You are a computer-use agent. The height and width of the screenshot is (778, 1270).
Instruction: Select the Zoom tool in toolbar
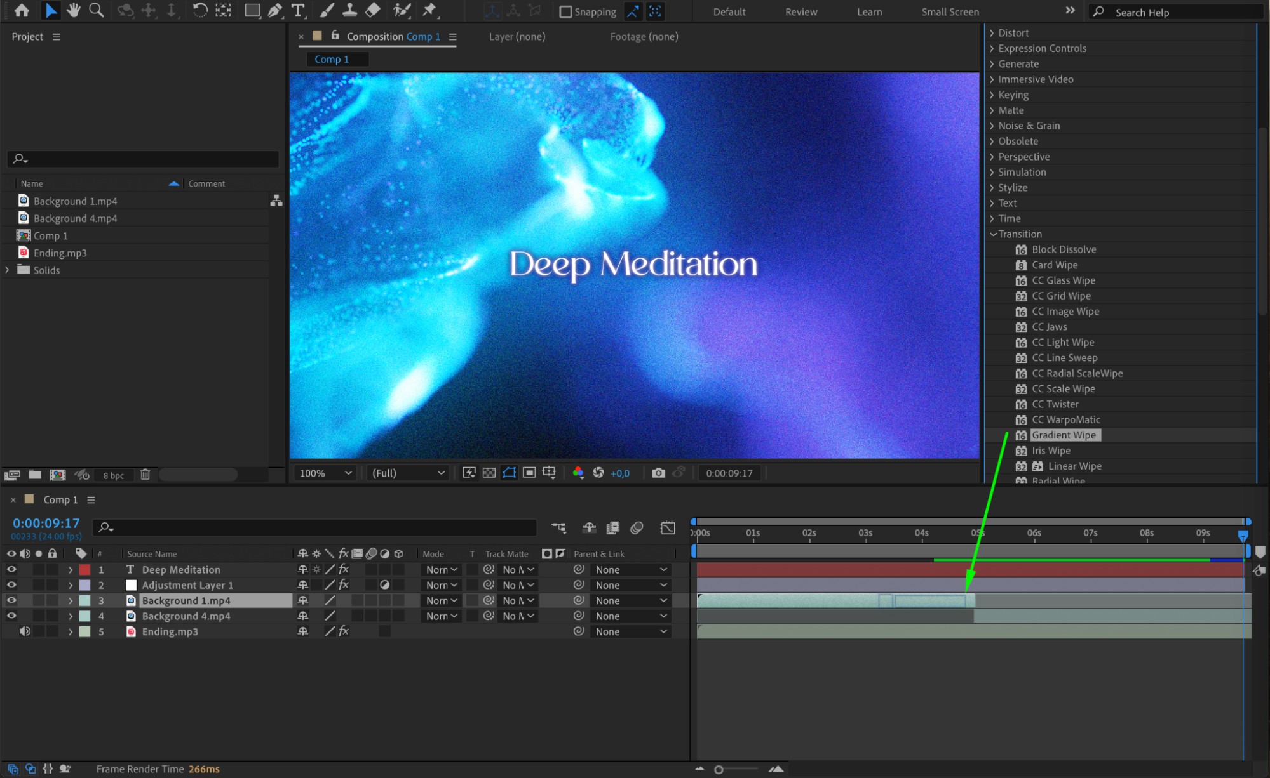tap(96, 10)
